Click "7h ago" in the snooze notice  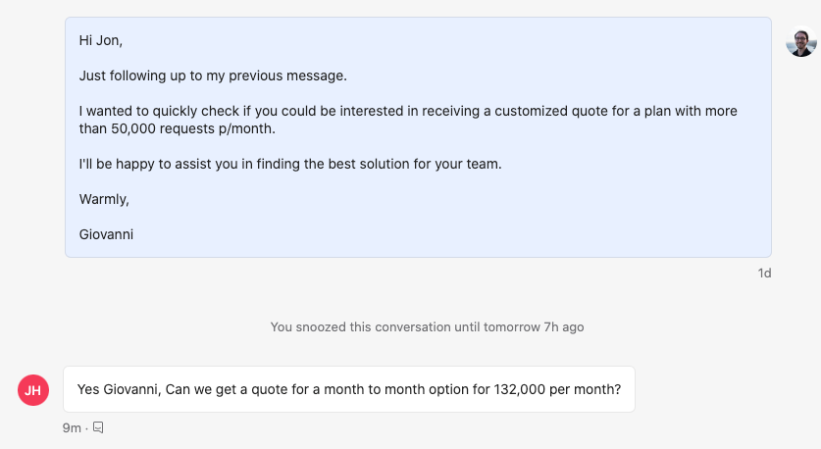[x=564, y=327]
